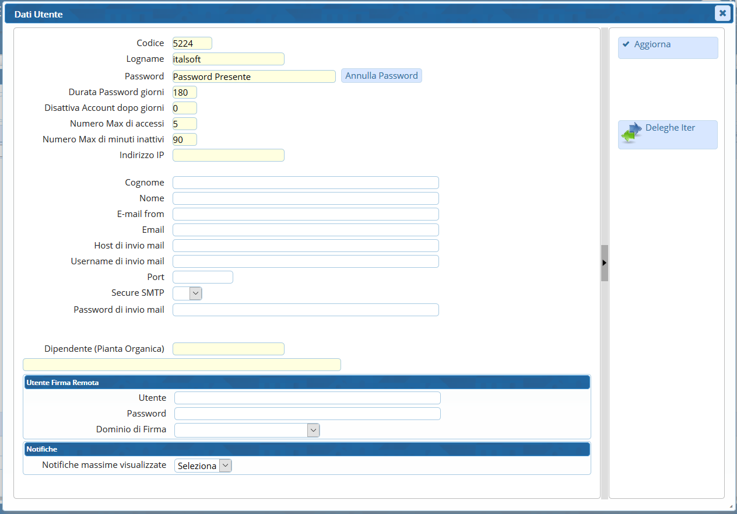Image resolution: width=737 pixels, height=514 pixels.
Task: Click the window resize grip corner
Action: tap(731, 508)
